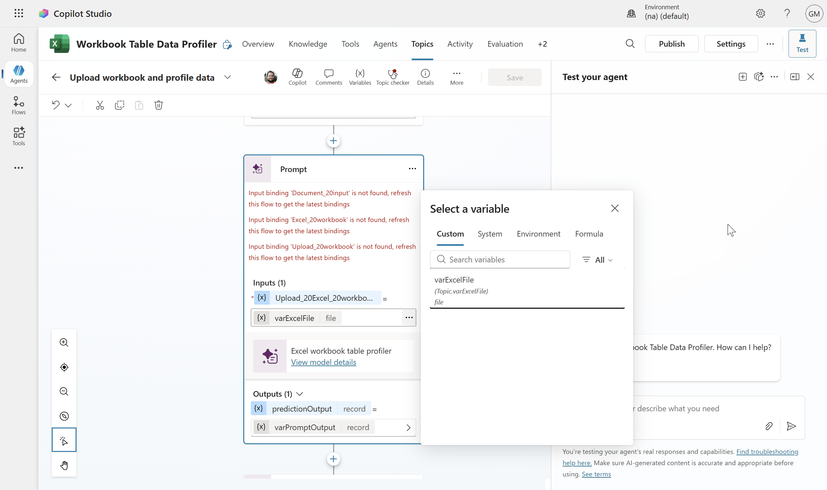827x490 pixels.
Task: Open the Copilot editing assistant
Action: (297, 77)
